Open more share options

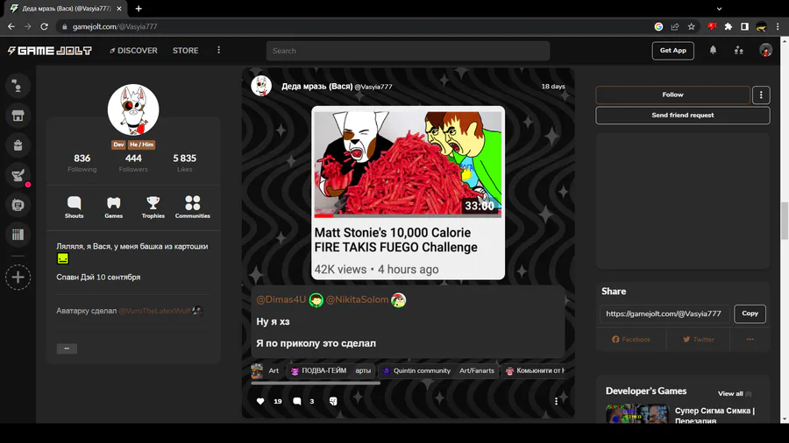pos(750,340)
